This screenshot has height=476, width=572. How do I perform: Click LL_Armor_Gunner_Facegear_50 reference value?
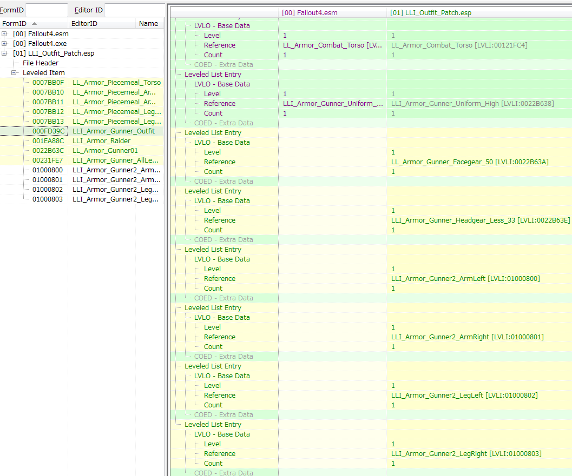click(470, 162)
